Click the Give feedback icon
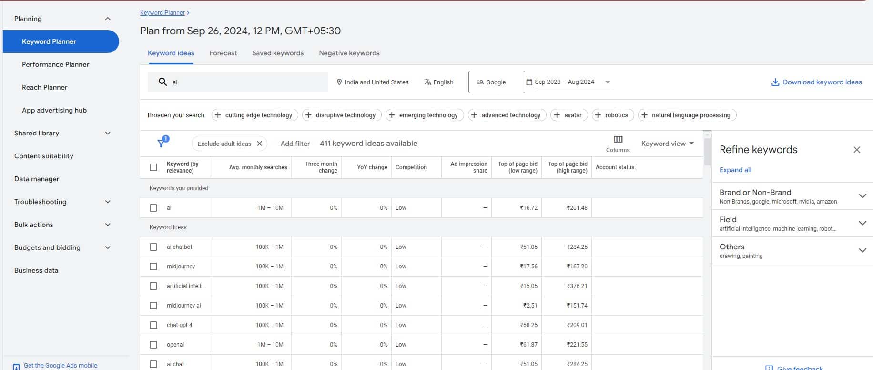The height and width of the screenshot is (370, 873). click(769, 368)
